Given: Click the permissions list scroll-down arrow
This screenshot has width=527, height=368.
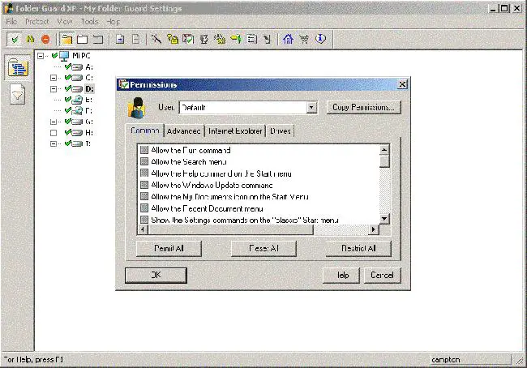Looking at the screenshot, I should (384, 219).
